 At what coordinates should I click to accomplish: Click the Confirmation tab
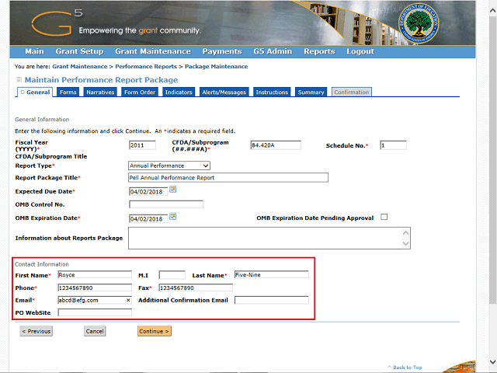[352, 92]
